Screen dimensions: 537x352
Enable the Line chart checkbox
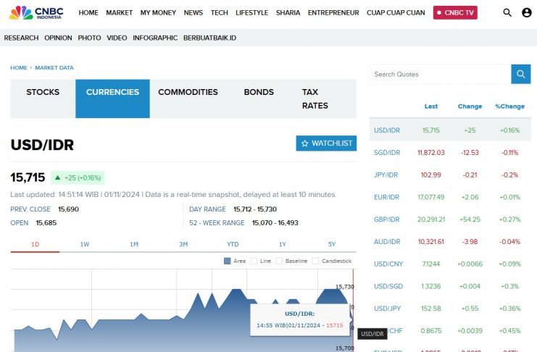click(254, 261)
